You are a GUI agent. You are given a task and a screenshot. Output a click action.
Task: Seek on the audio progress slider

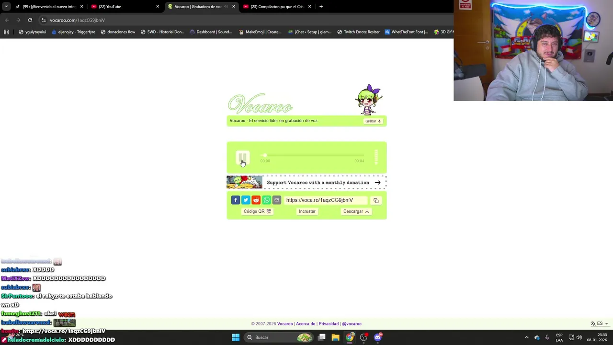(313, 155)
